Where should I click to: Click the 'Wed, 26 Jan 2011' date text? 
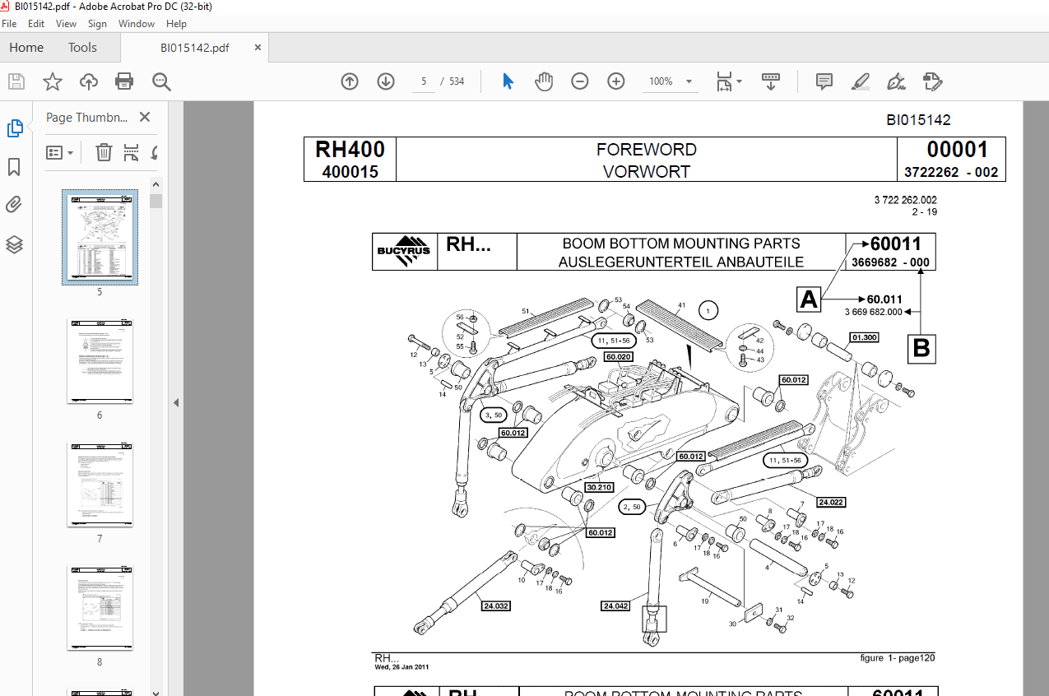click(401, 667)
